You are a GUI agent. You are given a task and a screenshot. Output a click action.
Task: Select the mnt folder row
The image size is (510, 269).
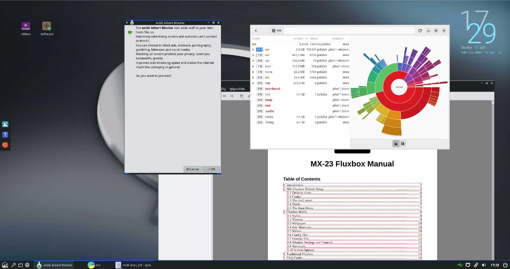pyautogui.click(x=301, y=95)
